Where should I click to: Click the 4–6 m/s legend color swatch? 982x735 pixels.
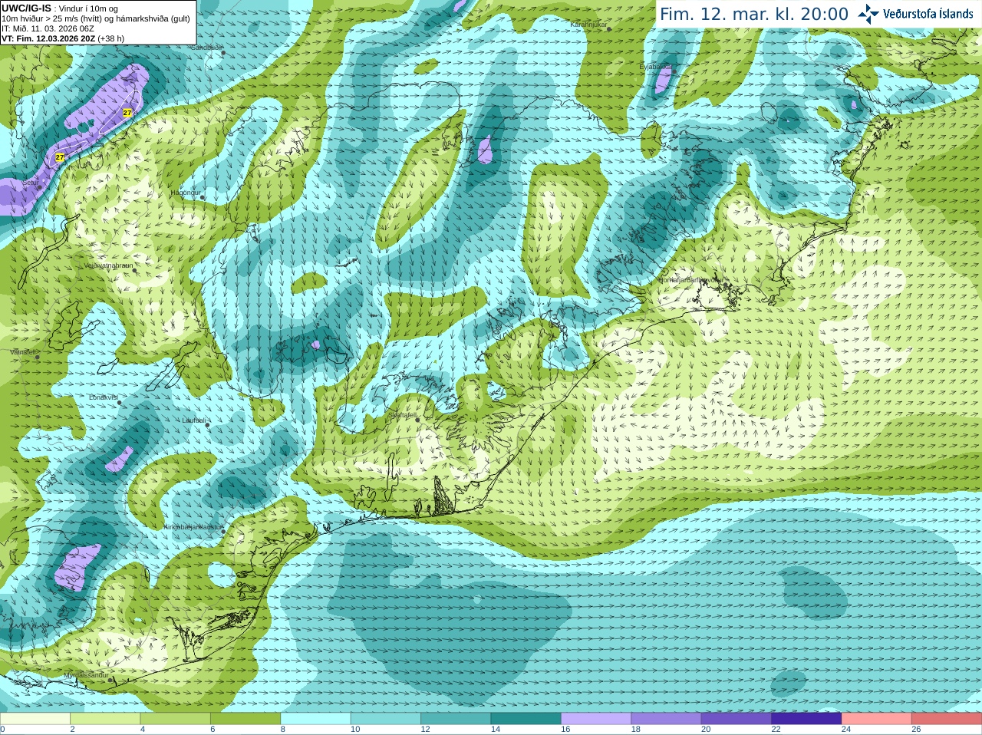click(175, 718)
